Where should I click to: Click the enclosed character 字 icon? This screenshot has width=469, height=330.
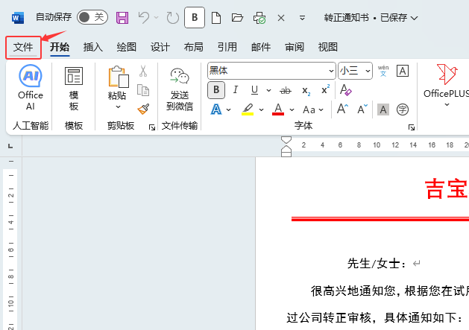tap(403, 110)
